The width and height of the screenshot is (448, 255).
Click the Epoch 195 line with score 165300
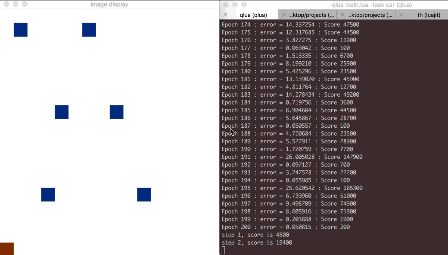(292, 188)
